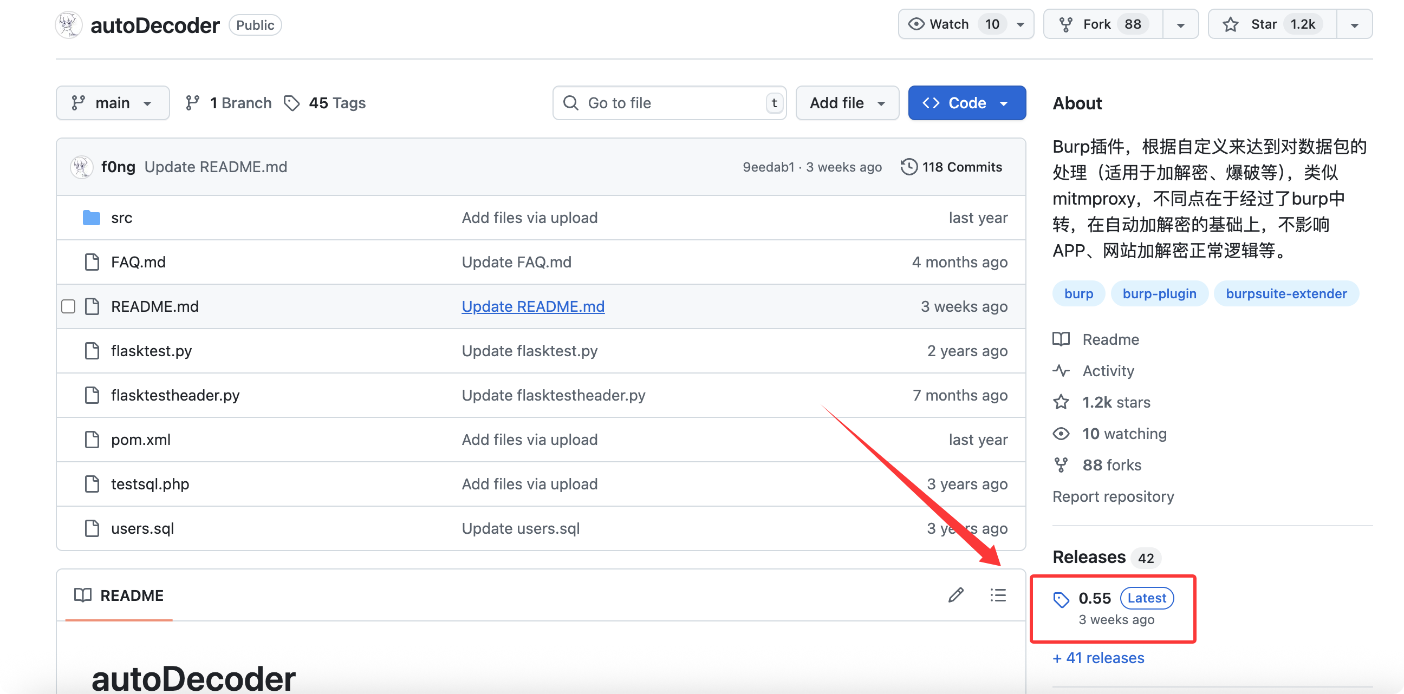Check the README.md row checkbox
Image resolution: width=1404 pixels, height=694 pixels.
coord(68,306)
